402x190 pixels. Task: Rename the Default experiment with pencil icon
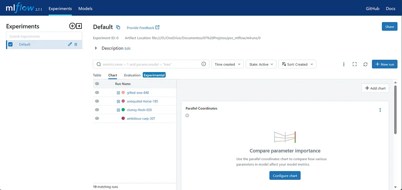pyautogui.click(x=70, y=44)
